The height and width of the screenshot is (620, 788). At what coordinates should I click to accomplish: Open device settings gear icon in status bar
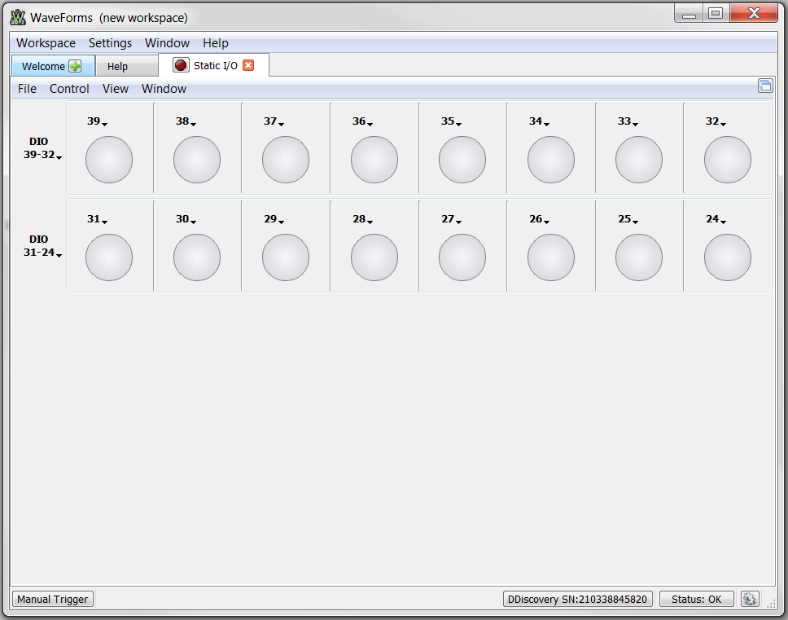coord(749,599)
